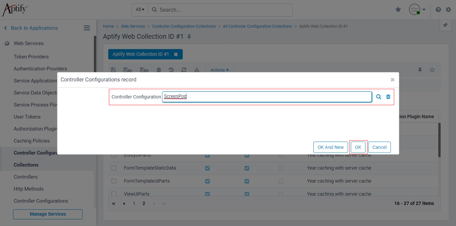Click the grid vertical scrollbar
Screen dimensions: 456x226
[439, 140]
